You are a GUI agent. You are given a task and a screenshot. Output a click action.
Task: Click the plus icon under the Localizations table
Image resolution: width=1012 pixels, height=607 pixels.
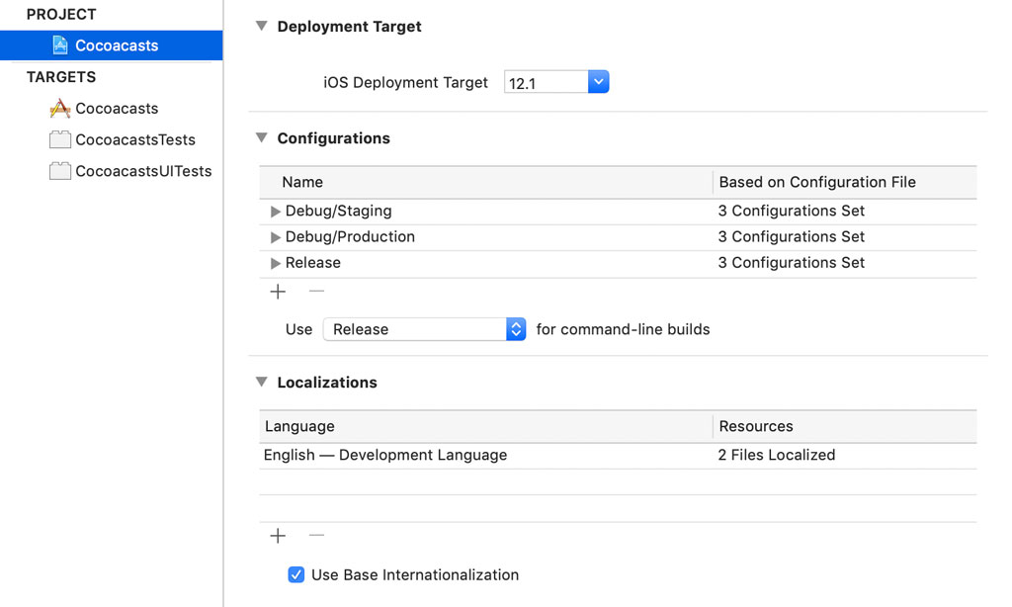pos(278,535)
